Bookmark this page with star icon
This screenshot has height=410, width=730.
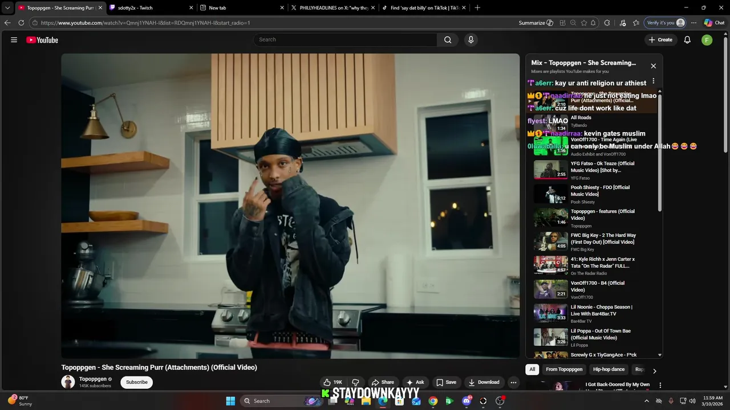(584, 23)
